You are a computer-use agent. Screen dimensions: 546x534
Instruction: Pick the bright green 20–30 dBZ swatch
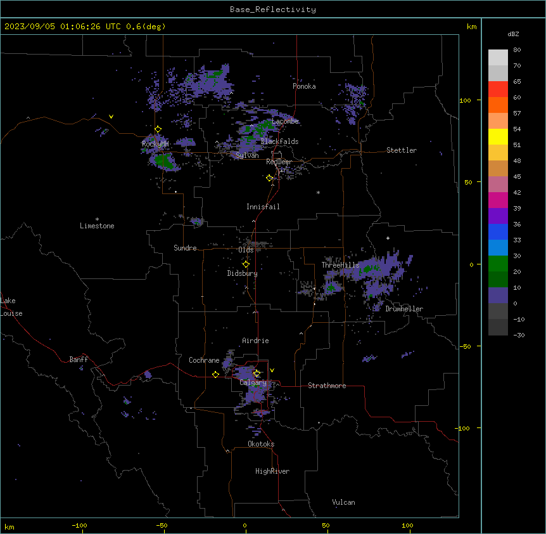point(498,264)
